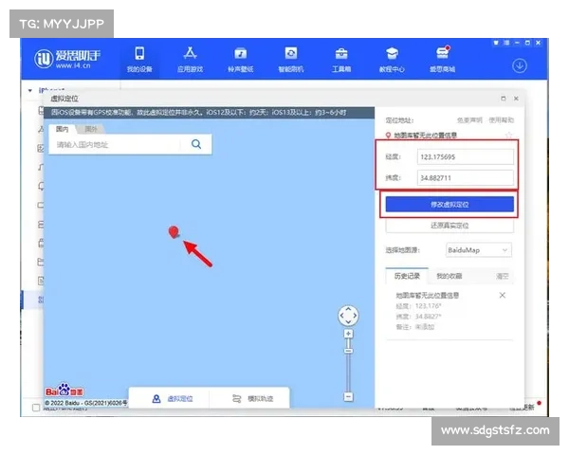Close the 虚拟定位 dialog

[x=516, y=99]
